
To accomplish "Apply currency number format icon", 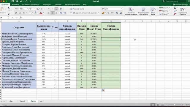I will pyautogui.click(x=103, y=13).
